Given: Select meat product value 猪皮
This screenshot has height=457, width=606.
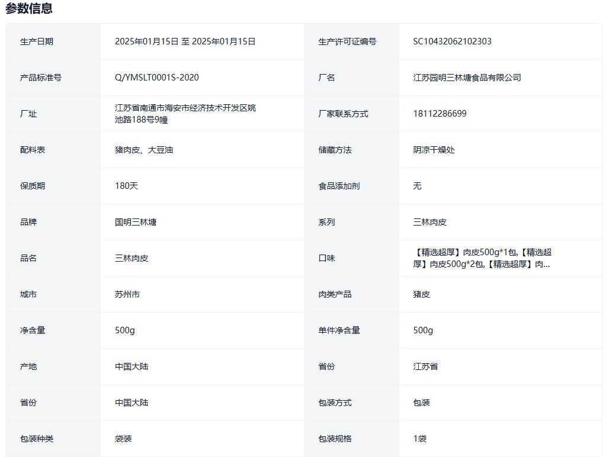Looking at the screenshot, I should coord(421,294).
